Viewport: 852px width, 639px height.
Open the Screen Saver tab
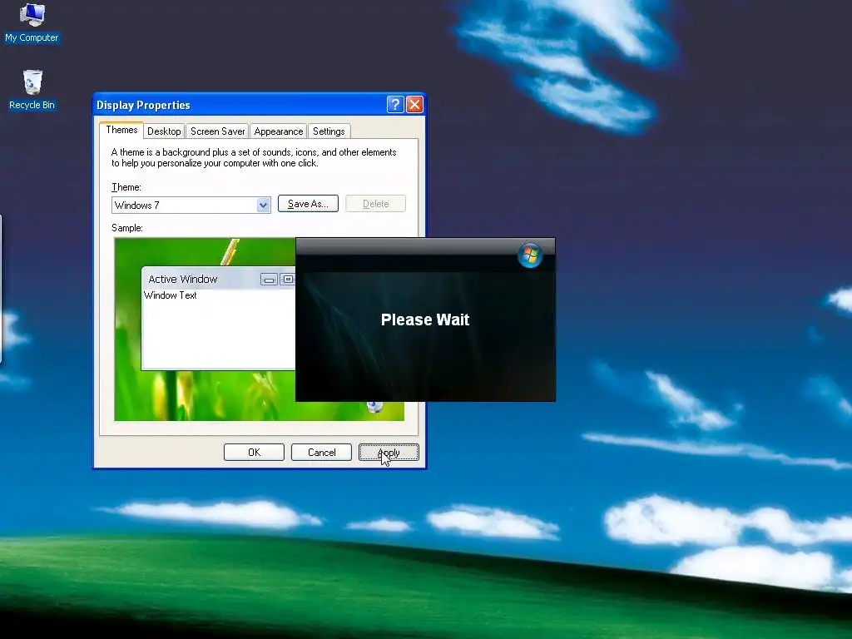point(217,131)
